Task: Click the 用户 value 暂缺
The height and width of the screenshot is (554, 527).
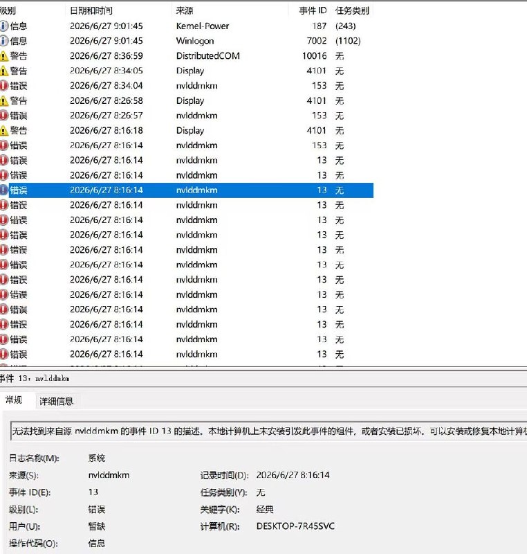Action: (97, 526)
